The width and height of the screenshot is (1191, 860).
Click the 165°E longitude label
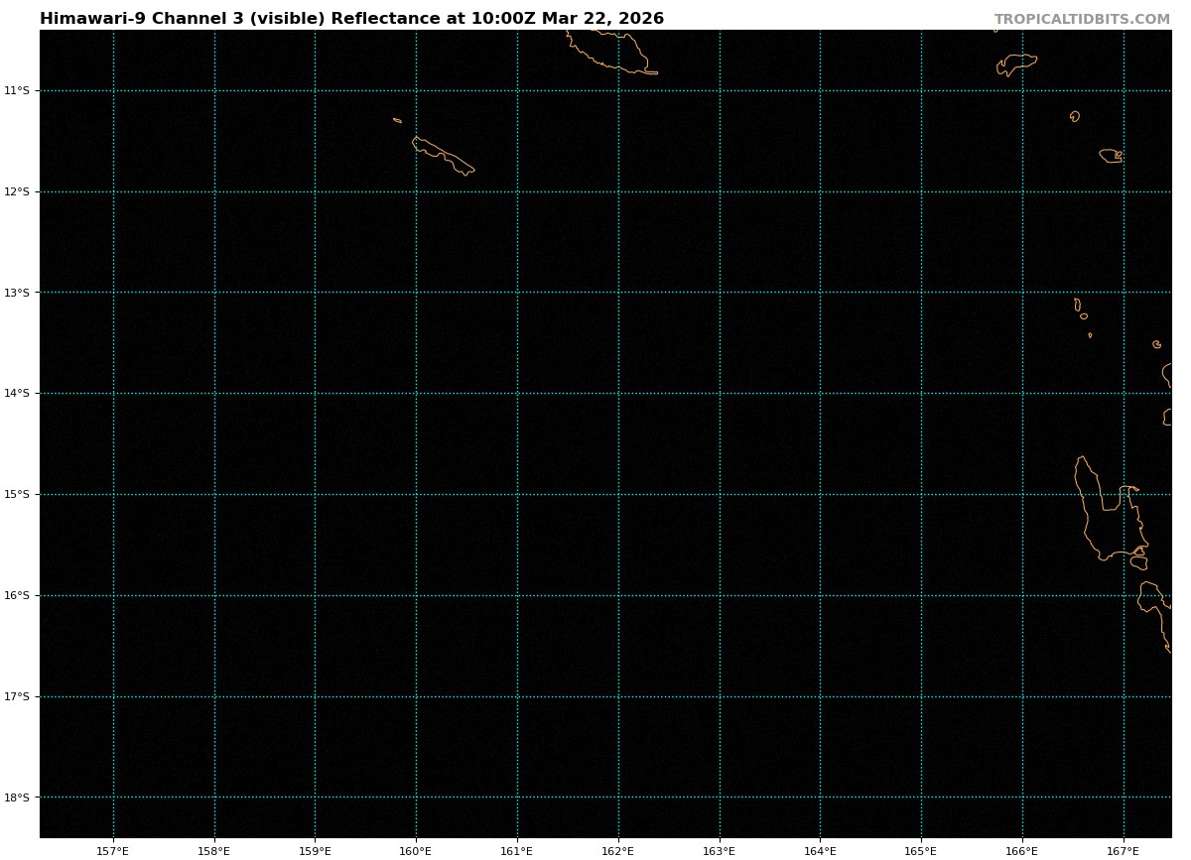(x=921, y=850)
